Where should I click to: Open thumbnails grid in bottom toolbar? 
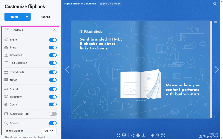118,135
